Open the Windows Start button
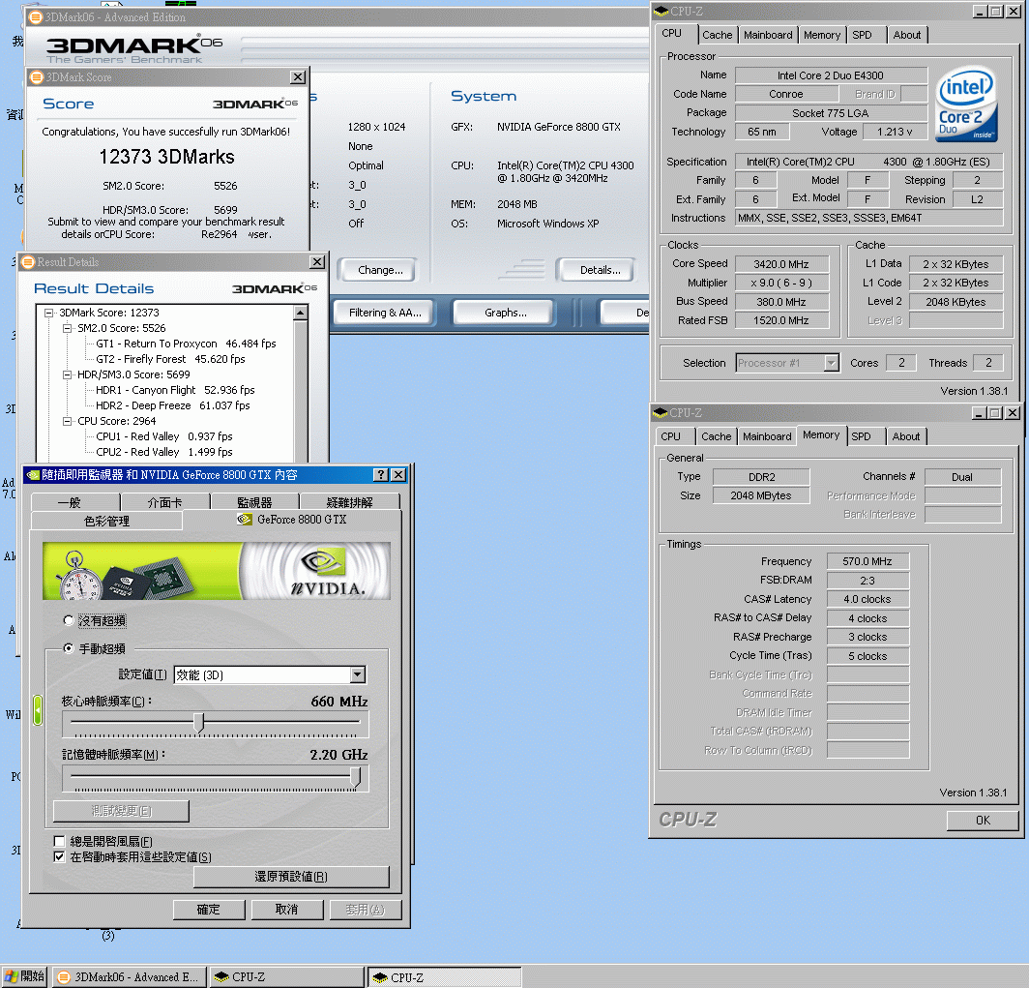Viewport: 1029px width, 988px height. click(24, 976)
